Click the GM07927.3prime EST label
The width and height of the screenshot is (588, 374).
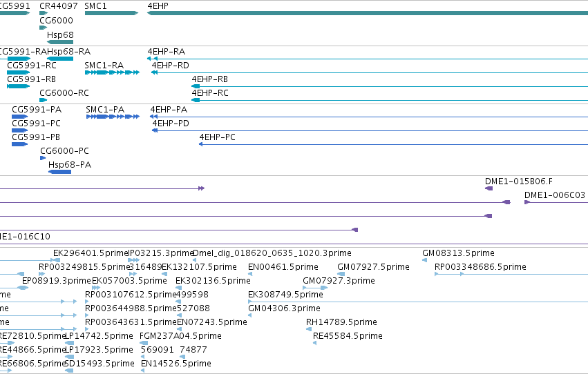point(339,281)
